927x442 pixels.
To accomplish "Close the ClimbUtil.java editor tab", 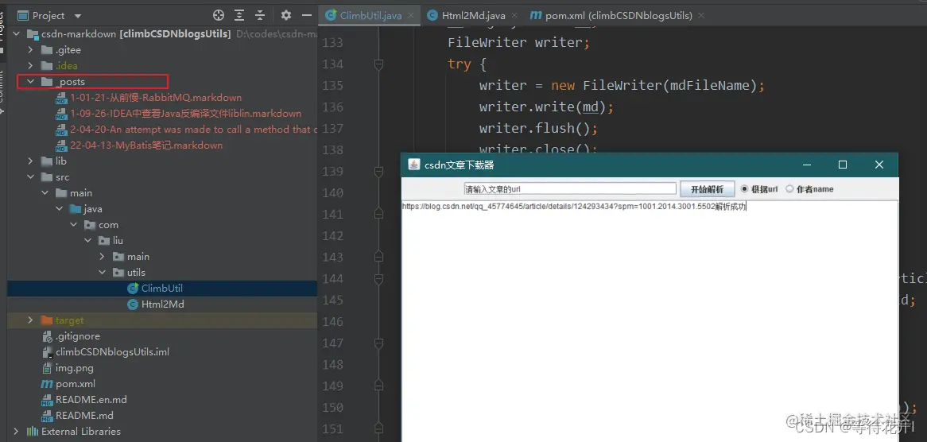I will (x=412, y=16).
